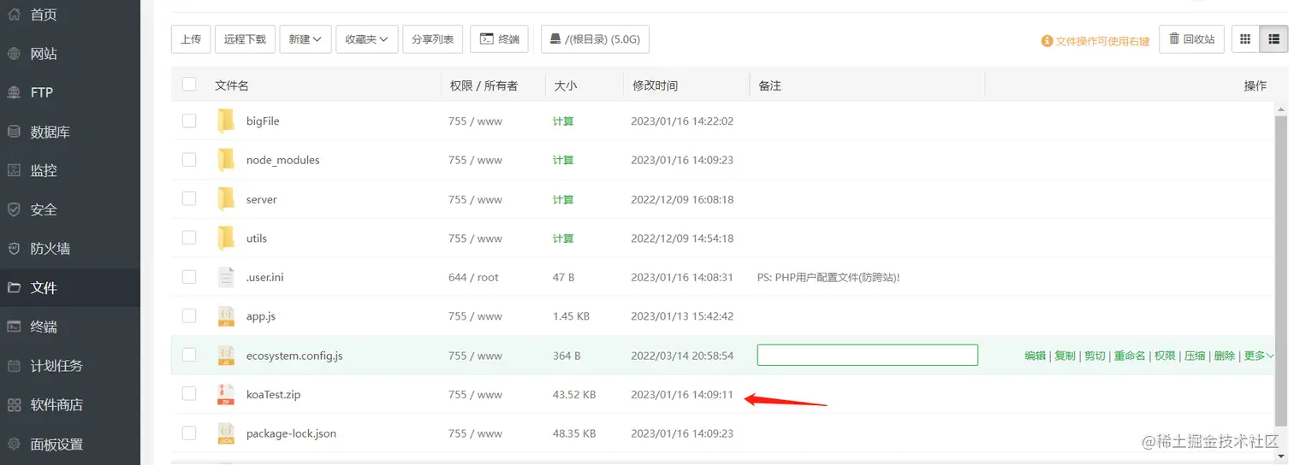The height and width of the screenshot is (465, 1294).
Task: Open the 新建 dropdown
Action: 306,39
